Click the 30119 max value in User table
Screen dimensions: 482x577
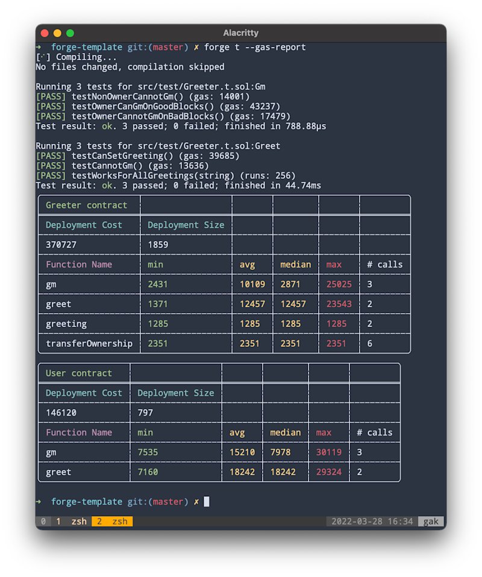pyautogui.click(x=329, y=452)
